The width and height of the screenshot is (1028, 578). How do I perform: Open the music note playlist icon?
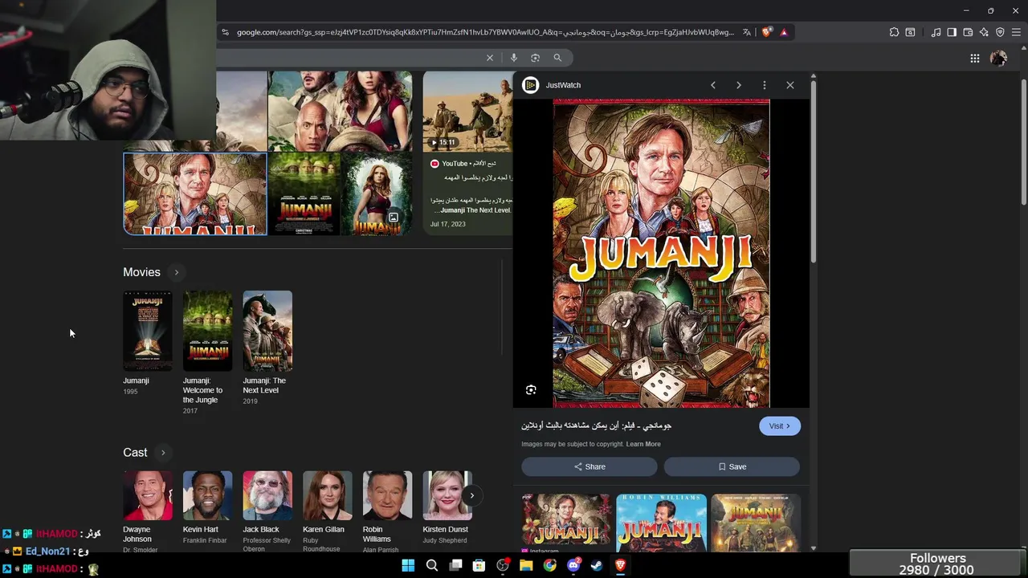(936, 32)
